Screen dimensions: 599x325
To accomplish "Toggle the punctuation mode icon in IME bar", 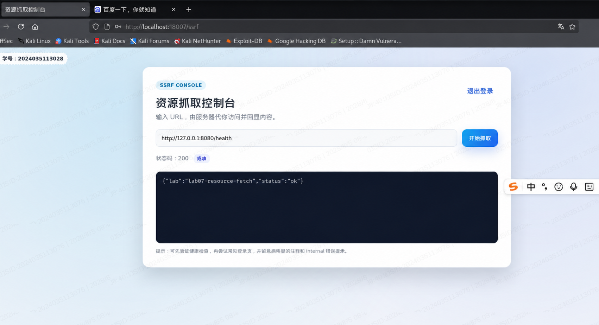I will (544, 187).
